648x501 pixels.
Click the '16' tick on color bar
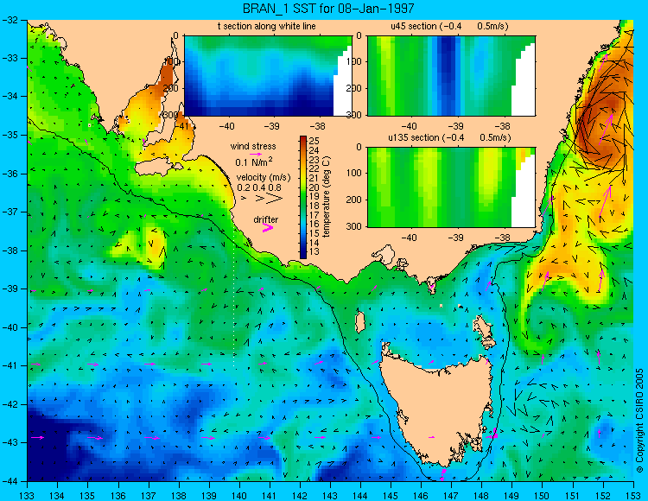coord(314,225)
